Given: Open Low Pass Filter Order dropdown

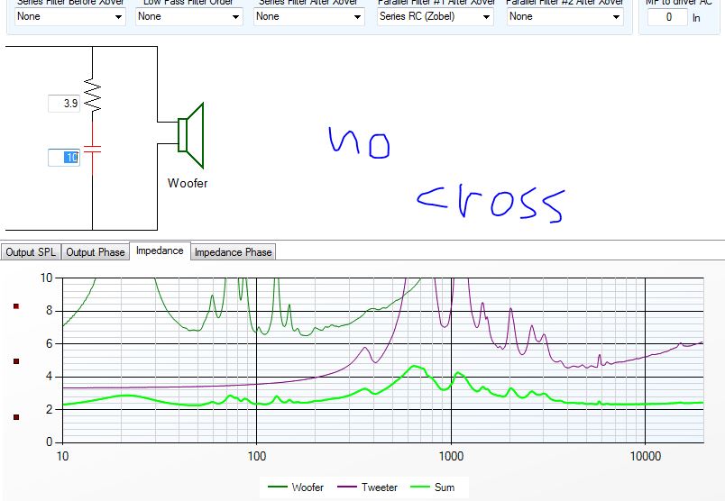Looking at the screenshot, I should click(x=189, y=16).
